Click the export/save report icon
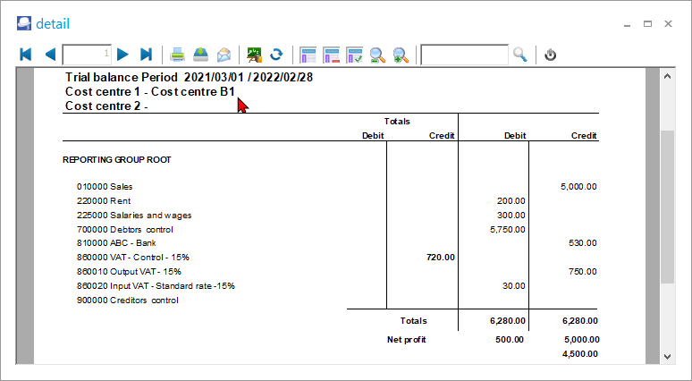 (201, 55)
